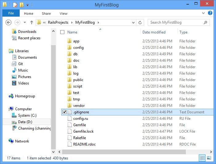Viewport: 216px width, 164px height.
Task: Click the Search MyFirstBlog field
Action: 179,22
